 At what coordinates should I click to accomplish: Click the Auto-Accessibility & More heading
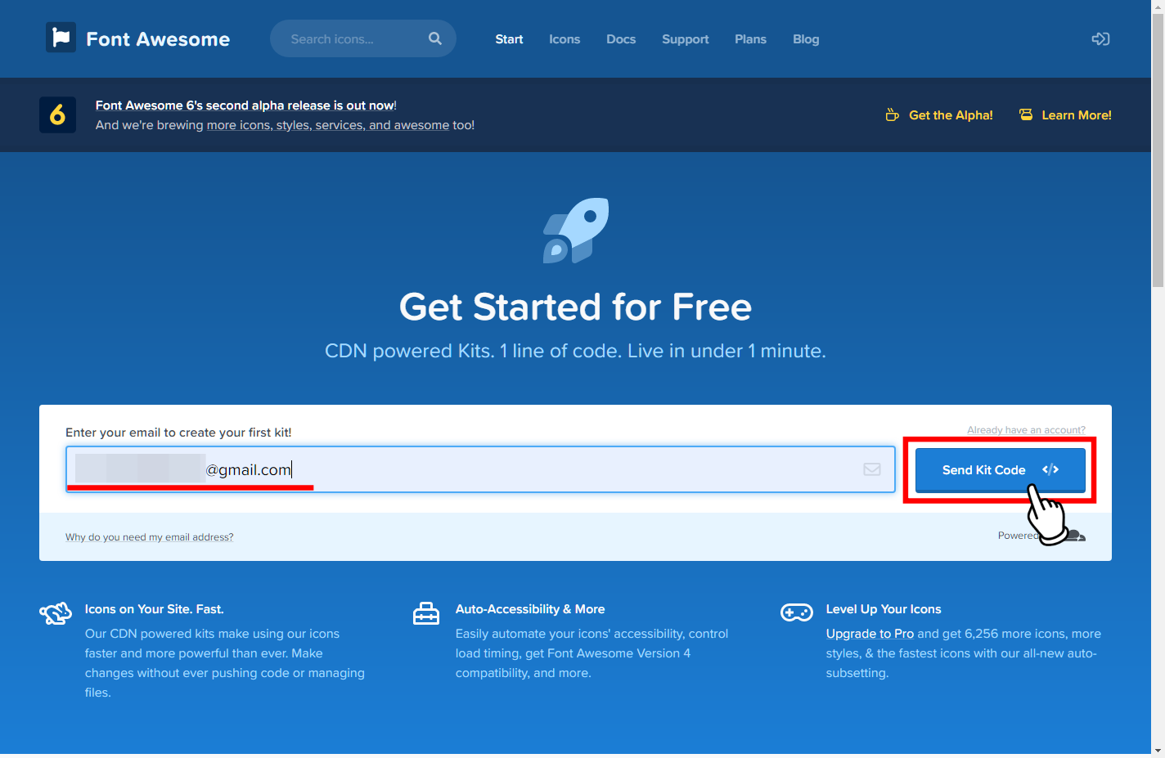click(530, 609)
